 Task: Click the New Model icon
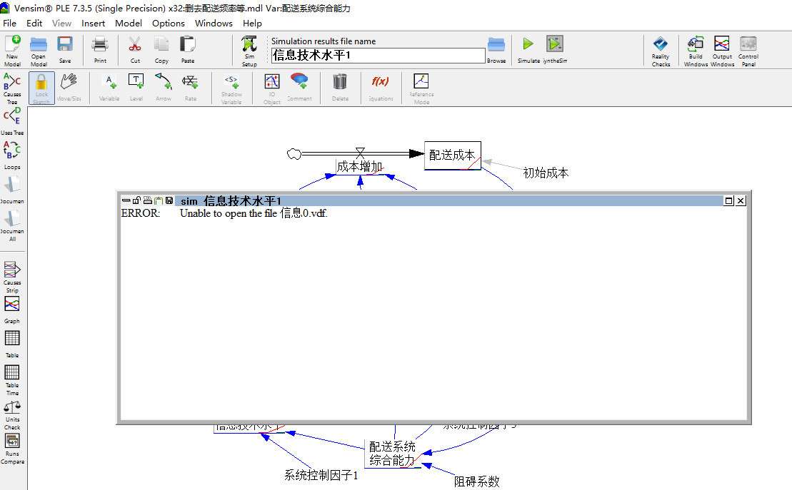13,50
